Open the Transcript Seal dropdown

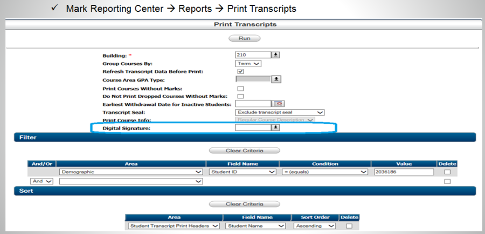click(x=280, y=112)
